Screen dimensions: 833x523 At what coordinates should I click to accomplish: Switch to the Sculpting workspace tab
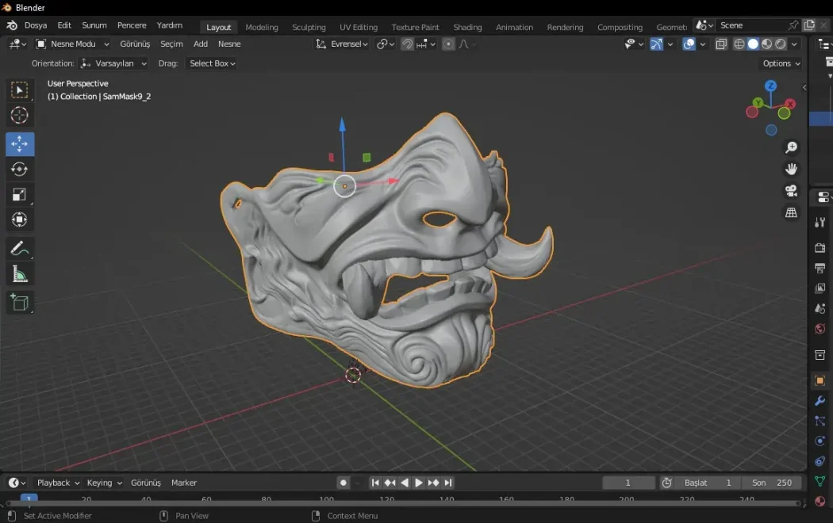(x=309, y=27)
